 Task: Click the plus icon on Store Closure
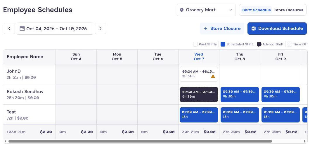click(206, 29)
